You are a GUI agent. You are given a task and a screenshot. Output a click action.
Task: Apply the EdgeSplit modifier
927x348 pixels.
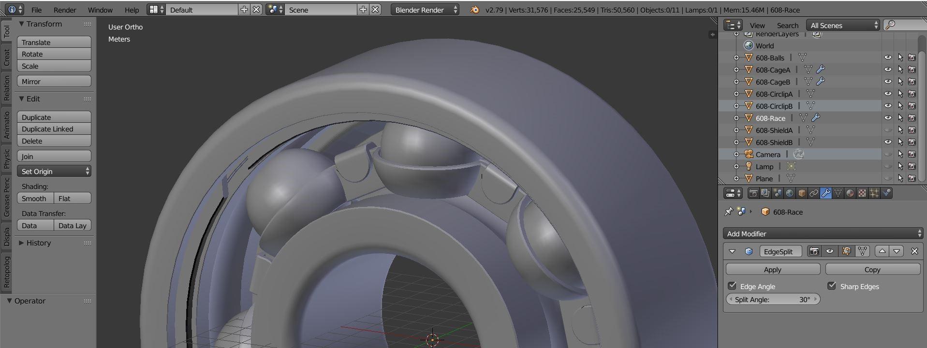773,269
